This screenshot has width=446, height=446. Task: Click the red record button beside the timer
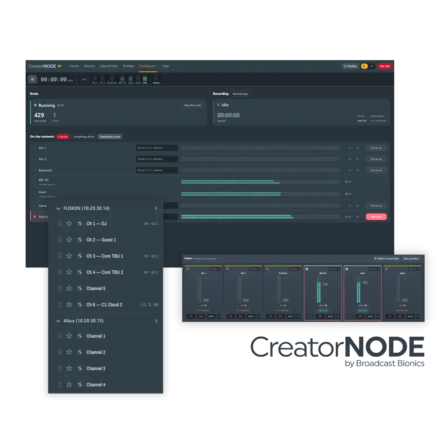coord(32,79)
